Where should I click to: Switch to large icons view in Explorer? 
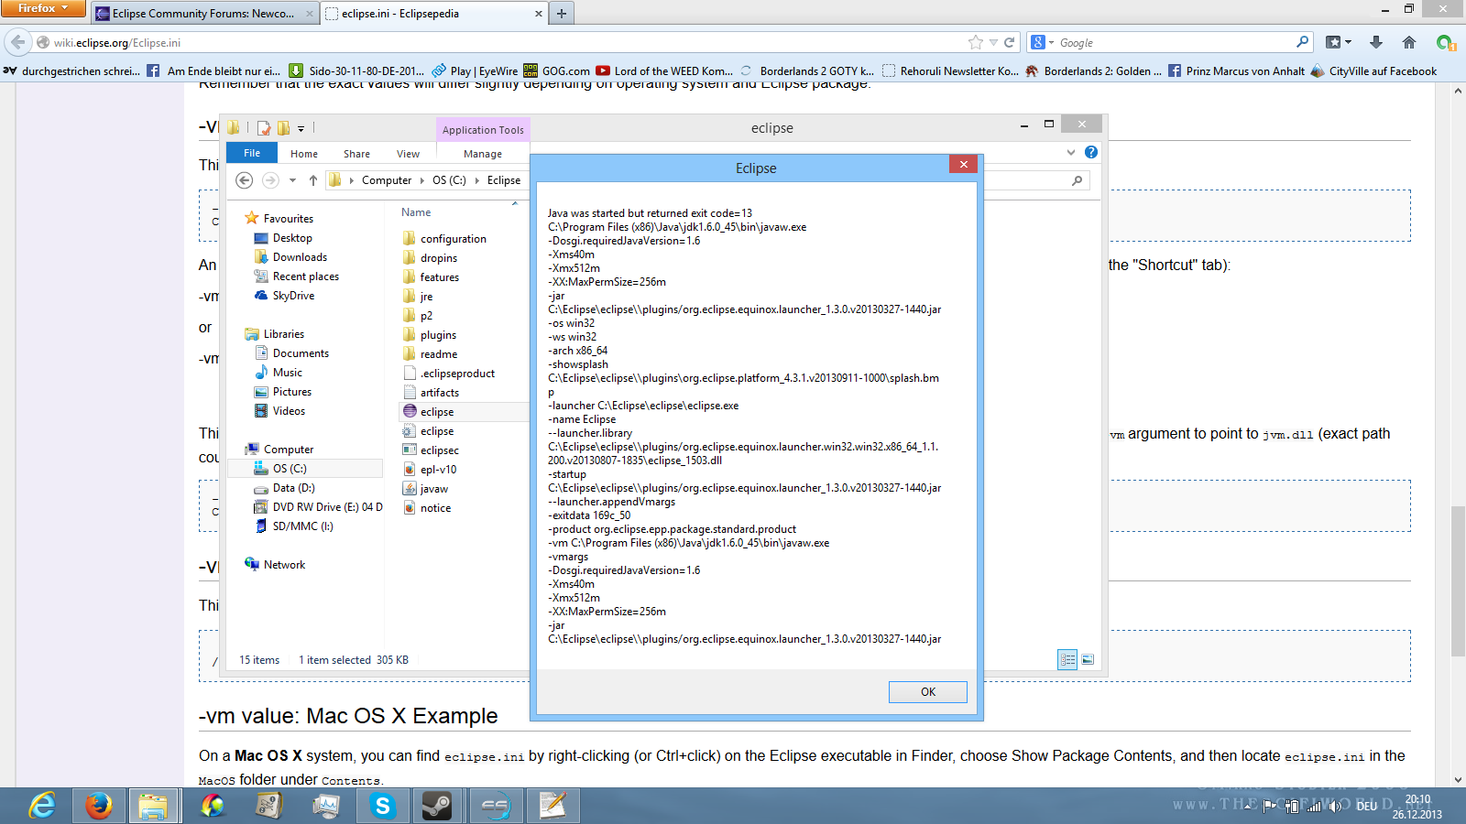pyautogui.click(x=1088, y=659)
